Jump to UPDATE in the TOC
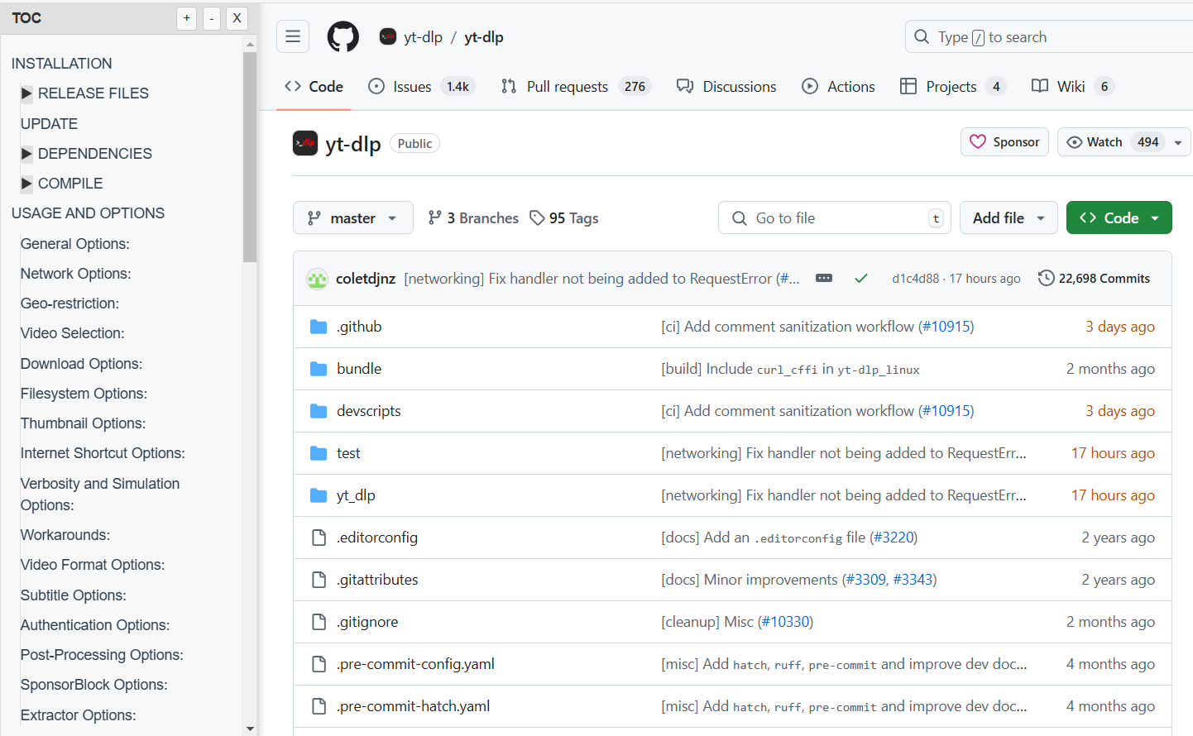 [49, 124]
